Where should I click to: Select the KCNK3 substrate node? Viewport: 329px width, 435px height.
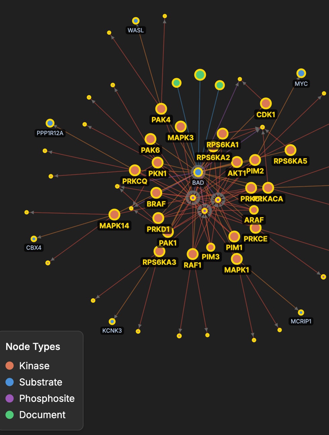[112, 322]
